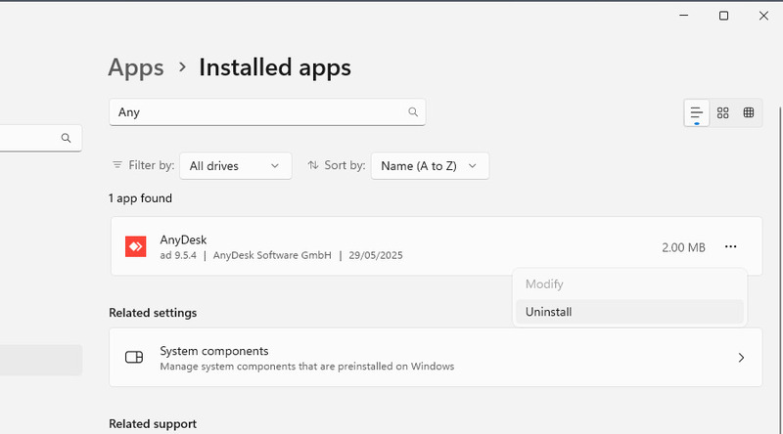Click inside the apps search field containing Any
783x434 pixels.
pos(267,112)
